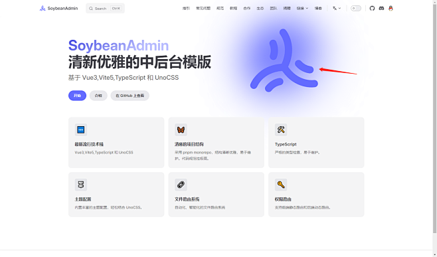Viewport: 437px width, 257px height.
Task: Open the 博客 navigation item
Action: click(x=318, y=9)
